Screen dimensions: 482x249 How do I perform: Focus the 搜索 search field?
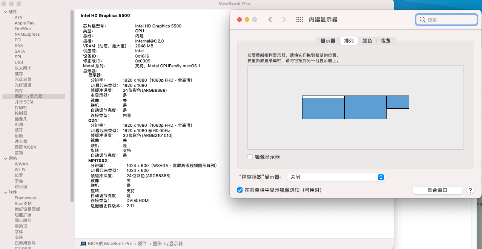click(447, 20)
